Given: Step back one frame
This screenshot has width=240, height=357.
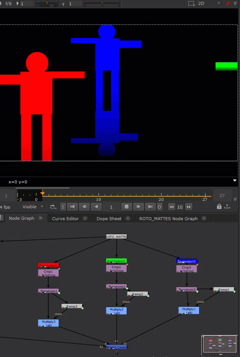Looking at the screenshot, I should [x=84, y=207].
